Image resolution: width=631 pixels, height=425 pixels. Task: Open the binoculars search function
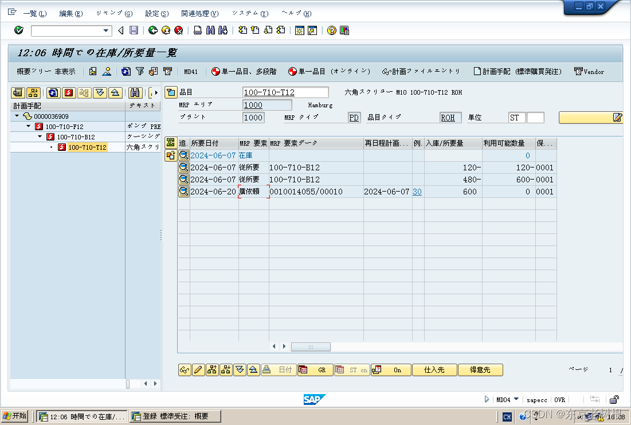[135, 92]
